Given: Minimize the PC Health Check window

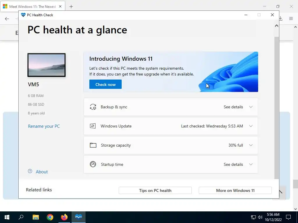Looking at the screenshot, I should coord(246,15).
